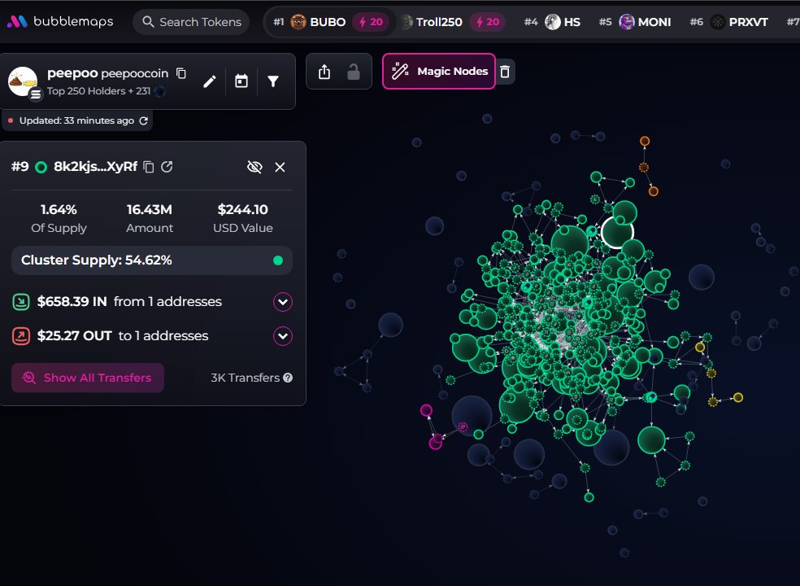The height and width of the screenshot is (586, 800).
Task: Activate the Magic Nodes button
Action: [x=439, y=71]
